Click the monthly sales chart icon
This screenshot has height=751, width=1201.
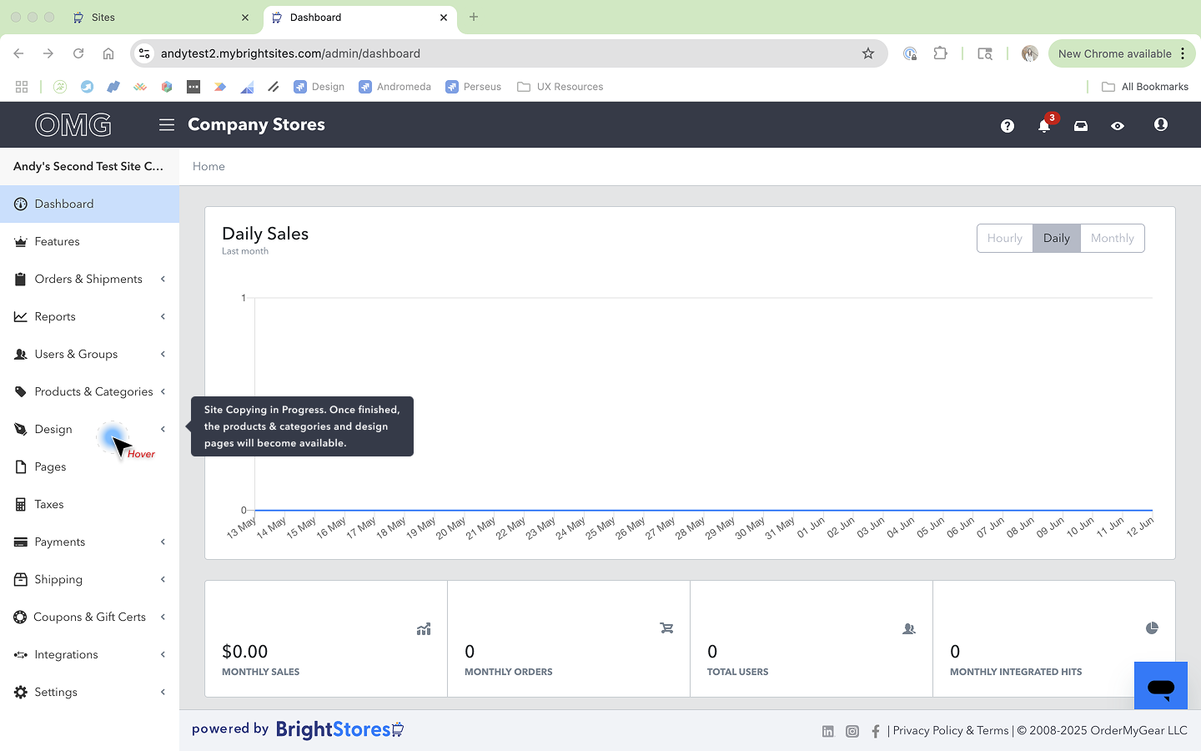click(x=424, y=629)
